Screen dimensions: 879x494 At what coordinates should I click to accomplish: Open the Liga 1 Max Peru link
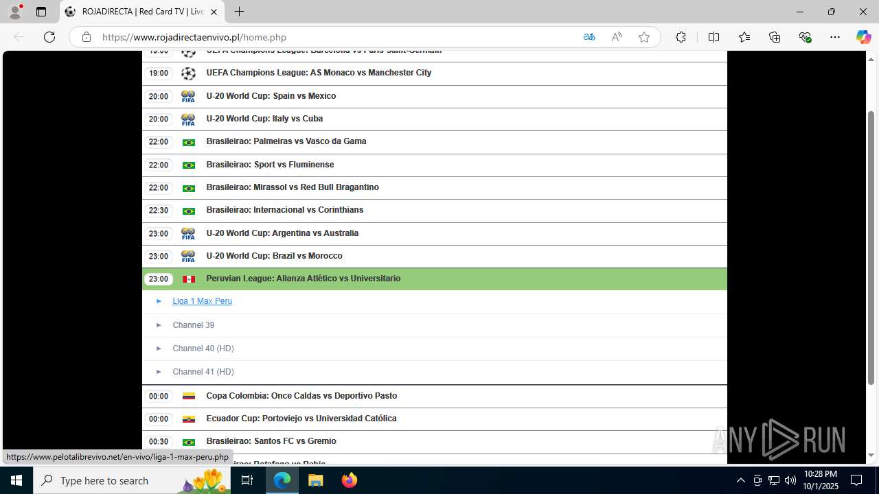(203, 301)
